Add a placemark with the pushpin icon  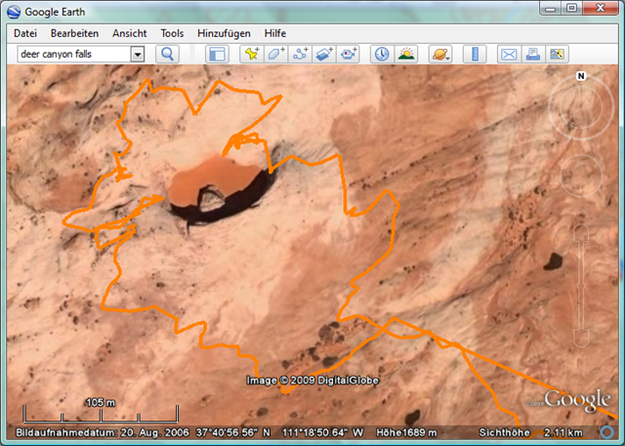click(x=252, y=55)
